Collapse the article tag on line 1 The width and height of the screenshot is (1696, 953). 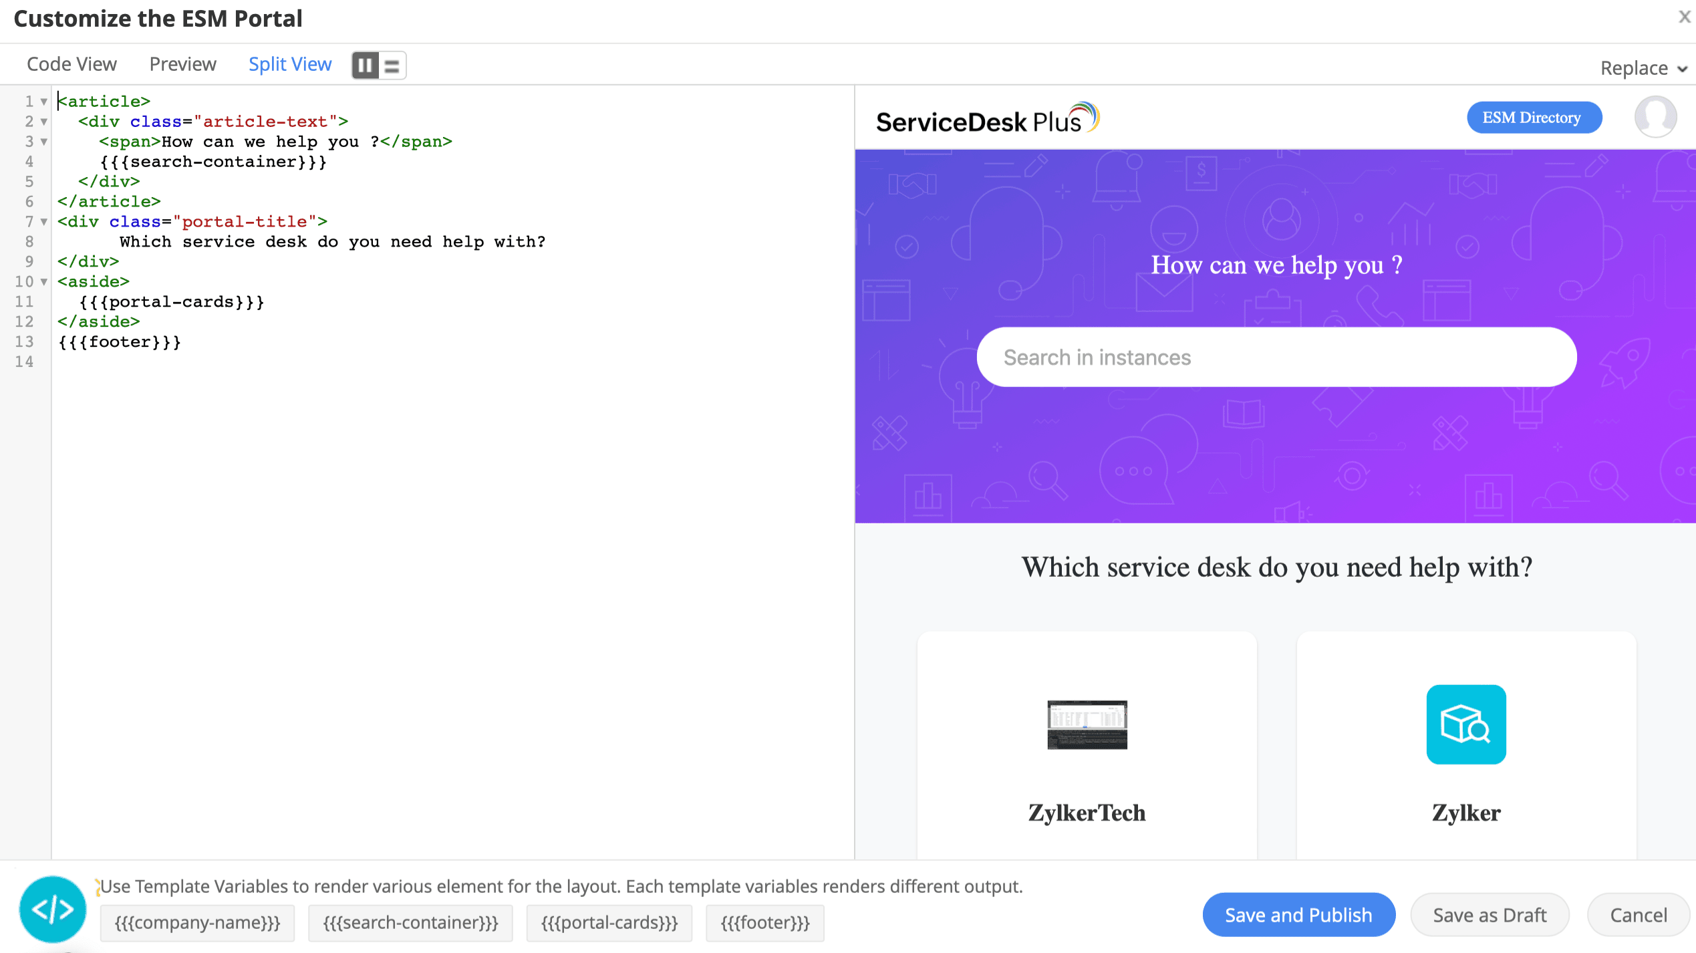click(44, 102)
